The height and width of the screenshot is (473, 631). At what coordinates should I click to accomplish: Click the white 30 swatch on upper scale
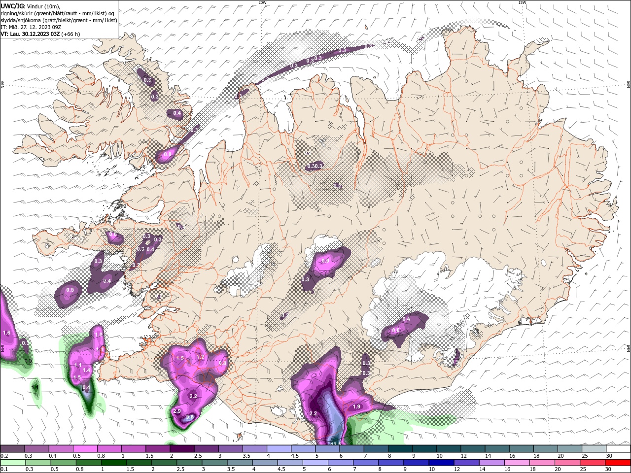click(618, 449)
